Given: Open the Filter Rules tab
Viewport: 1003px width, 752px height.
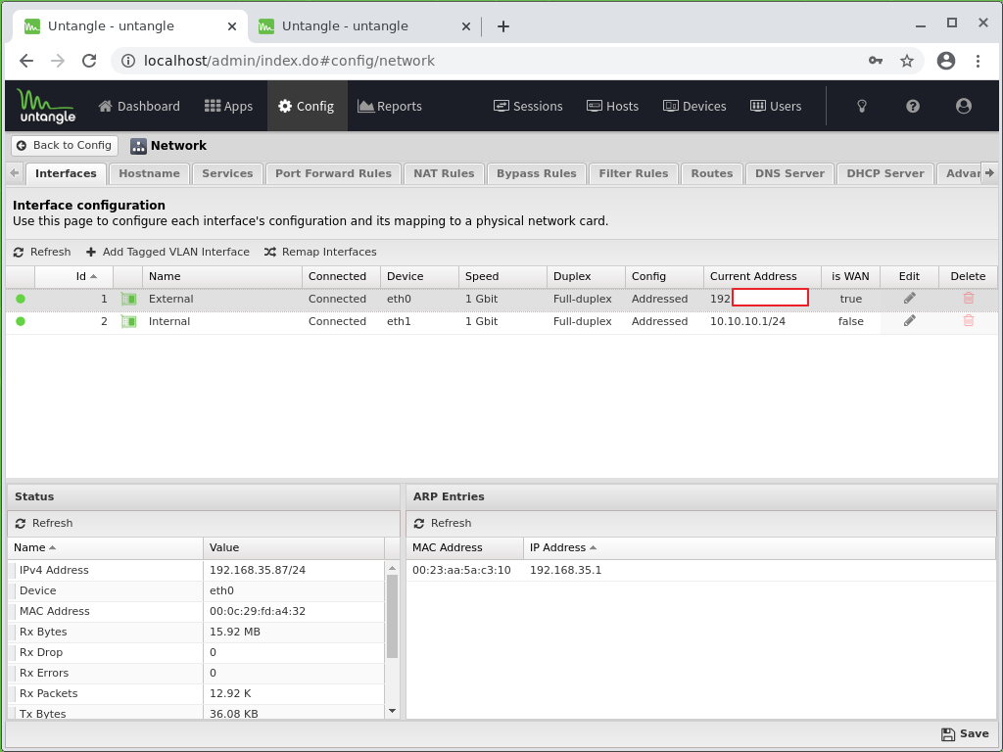Looking at the screenshot, I should (x=634, y=173).
